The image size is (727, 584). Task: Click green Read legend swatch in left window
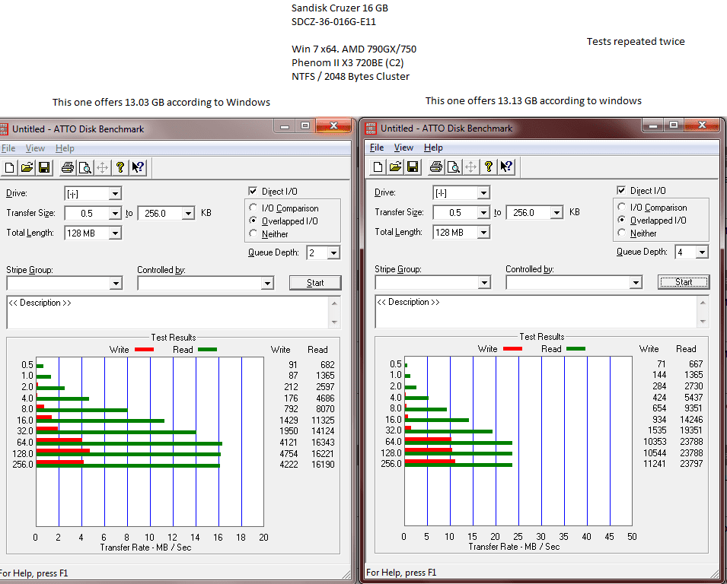207,350
